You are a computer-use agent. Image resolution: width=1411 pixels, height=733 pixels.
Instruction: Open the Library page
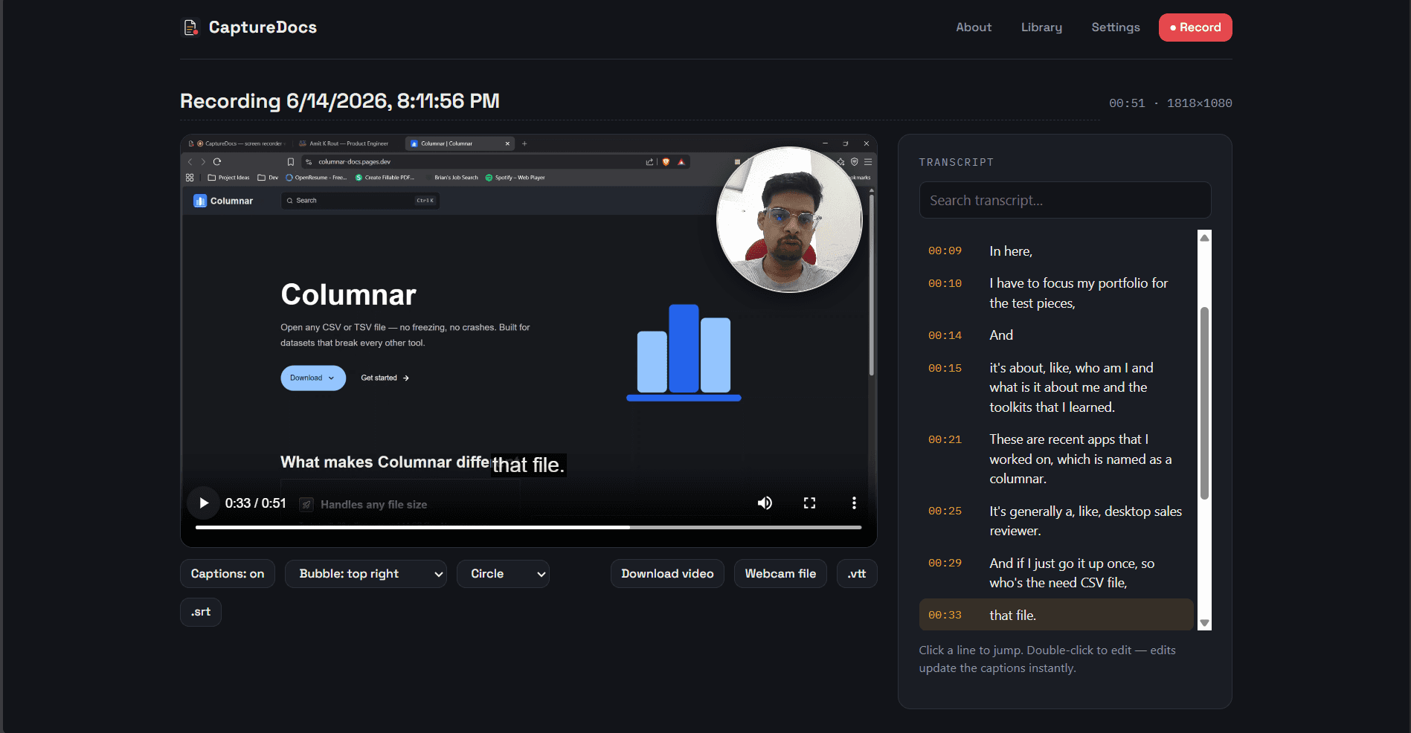(x=1041, y=28)
